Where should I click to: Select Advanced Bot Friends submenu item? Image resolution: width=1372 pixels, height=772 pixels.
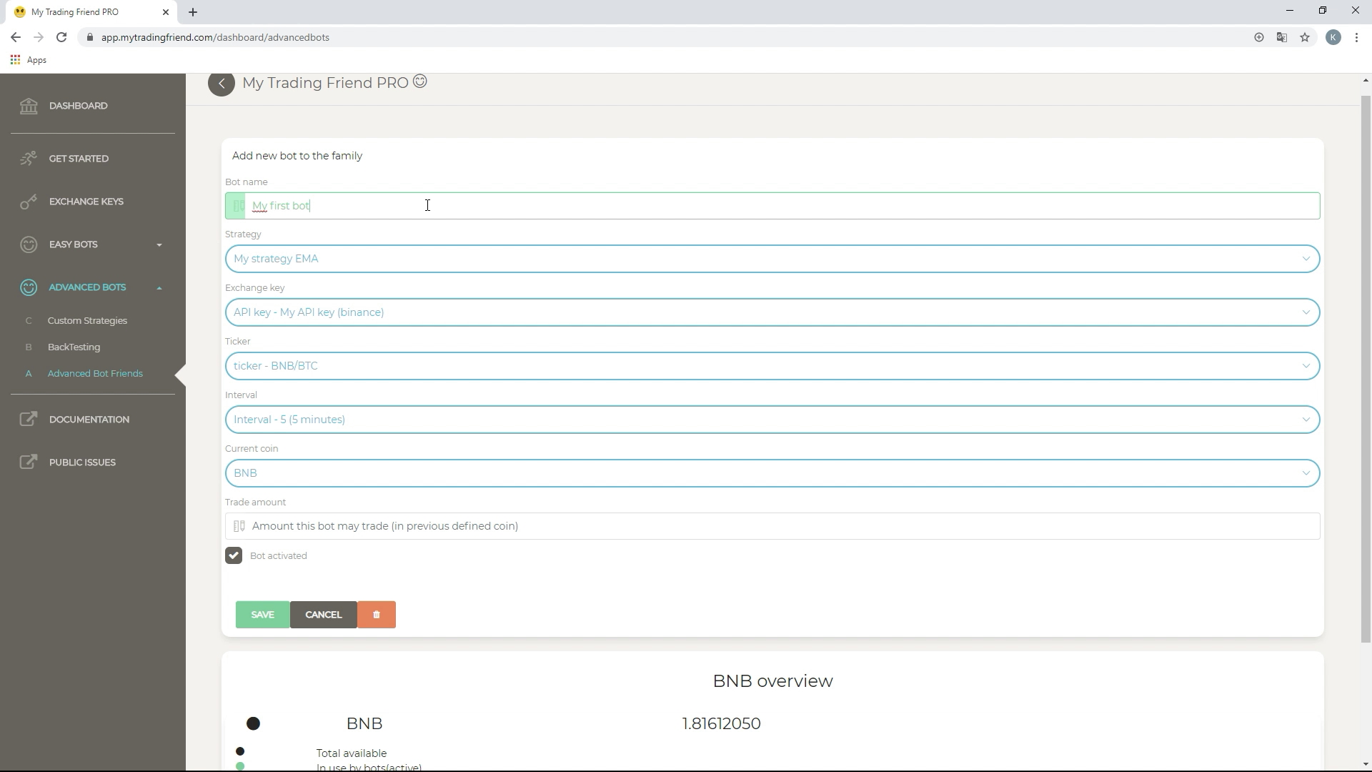(x=95, y=374)
